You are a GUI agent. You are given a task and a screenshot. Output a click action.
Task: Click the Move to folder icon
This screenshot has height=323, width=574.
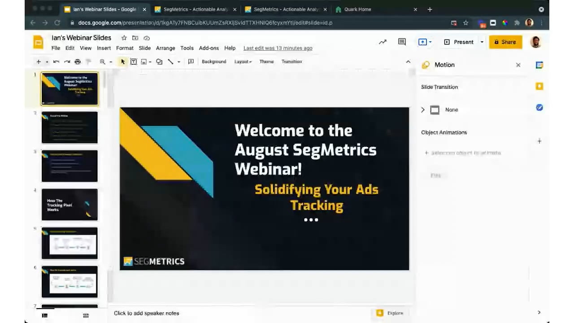[135, 38]
